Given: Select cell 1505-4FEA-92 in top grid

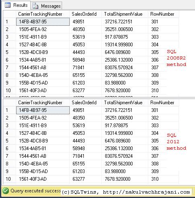Looking at the screenshot, I should pyautogui.click(x=43, y=29).
